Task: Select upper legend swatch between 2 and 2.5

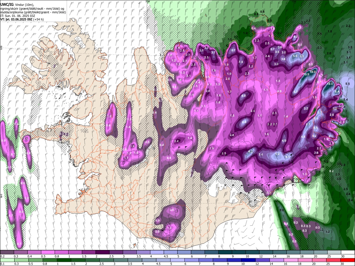Action: tap(102, 252)
